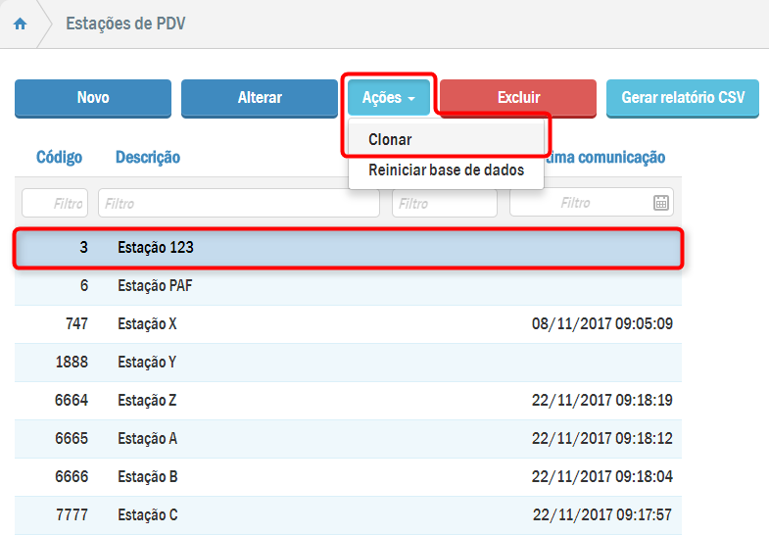Focus the Descrição filter input
The height and width of the screenshot is (535, 769).
click(238, 203)
